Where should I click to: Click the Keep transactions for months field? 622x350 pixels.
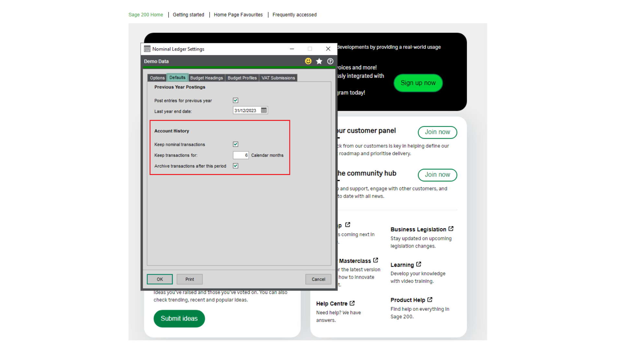pyautogui.click(x=240, y=155)
